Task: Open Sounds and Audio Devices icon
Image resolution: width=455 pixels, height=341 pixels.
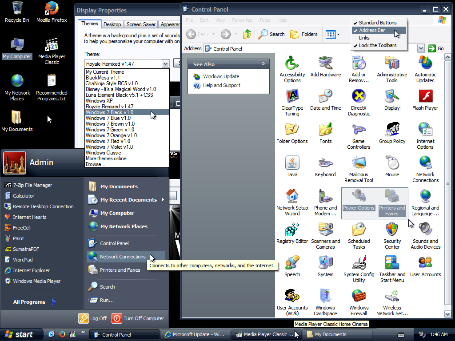Action: tap(425, 235)
